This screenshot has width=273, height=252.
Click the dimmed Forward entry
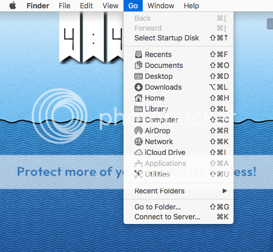click(179, 28)
